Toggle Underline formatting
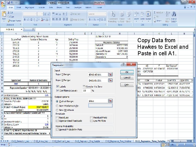 point(31,20)
